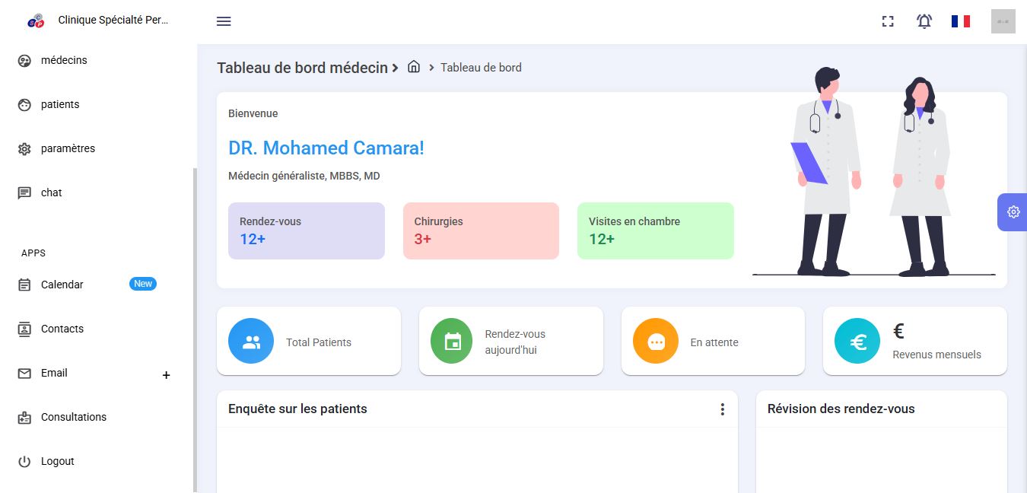Open French flag language dropdown

[961, 21]
